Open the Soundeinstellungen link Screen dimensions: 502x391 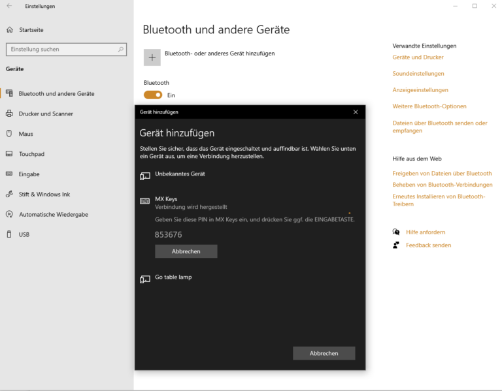pyautogui.click(x=418, y=74)
